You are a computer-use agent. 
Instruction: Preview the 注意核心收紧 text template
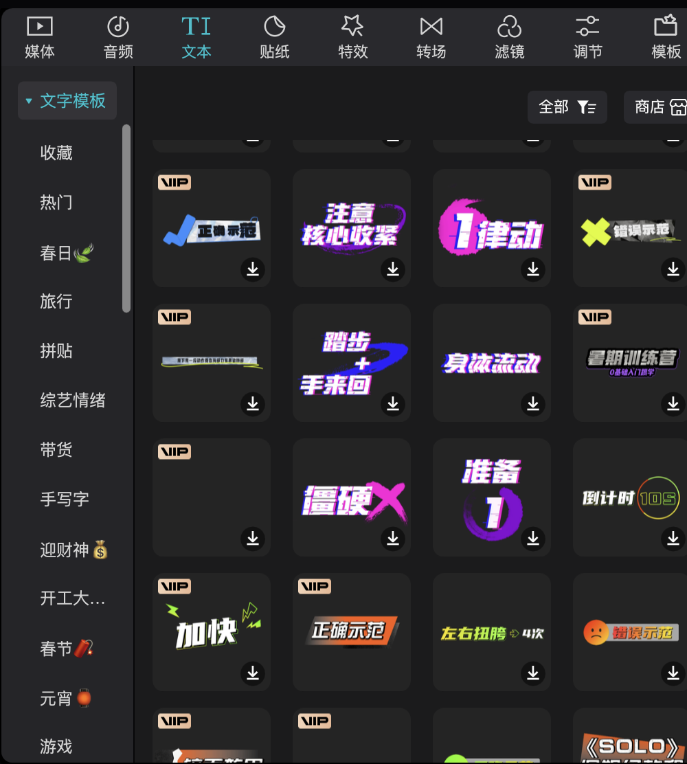pos(351,227)
